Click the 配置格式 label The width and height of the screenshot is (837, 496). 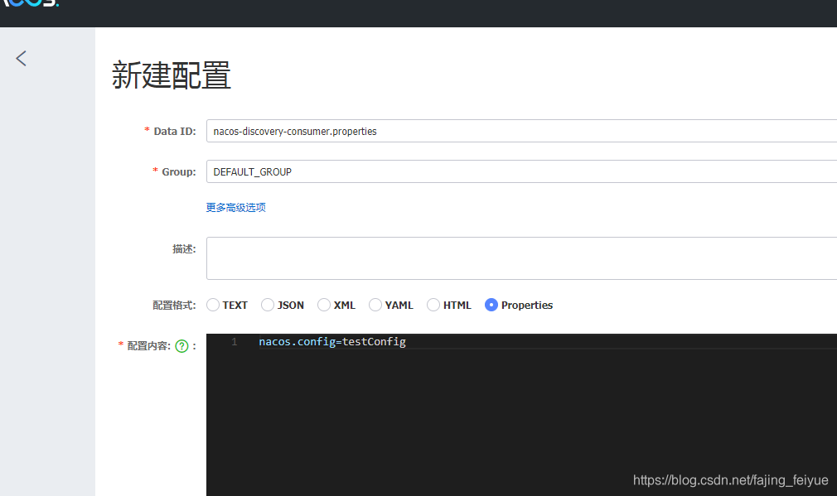point(174,306)
